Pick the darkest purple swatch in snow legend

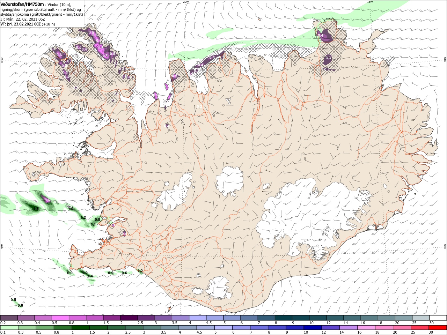(129, 318)
